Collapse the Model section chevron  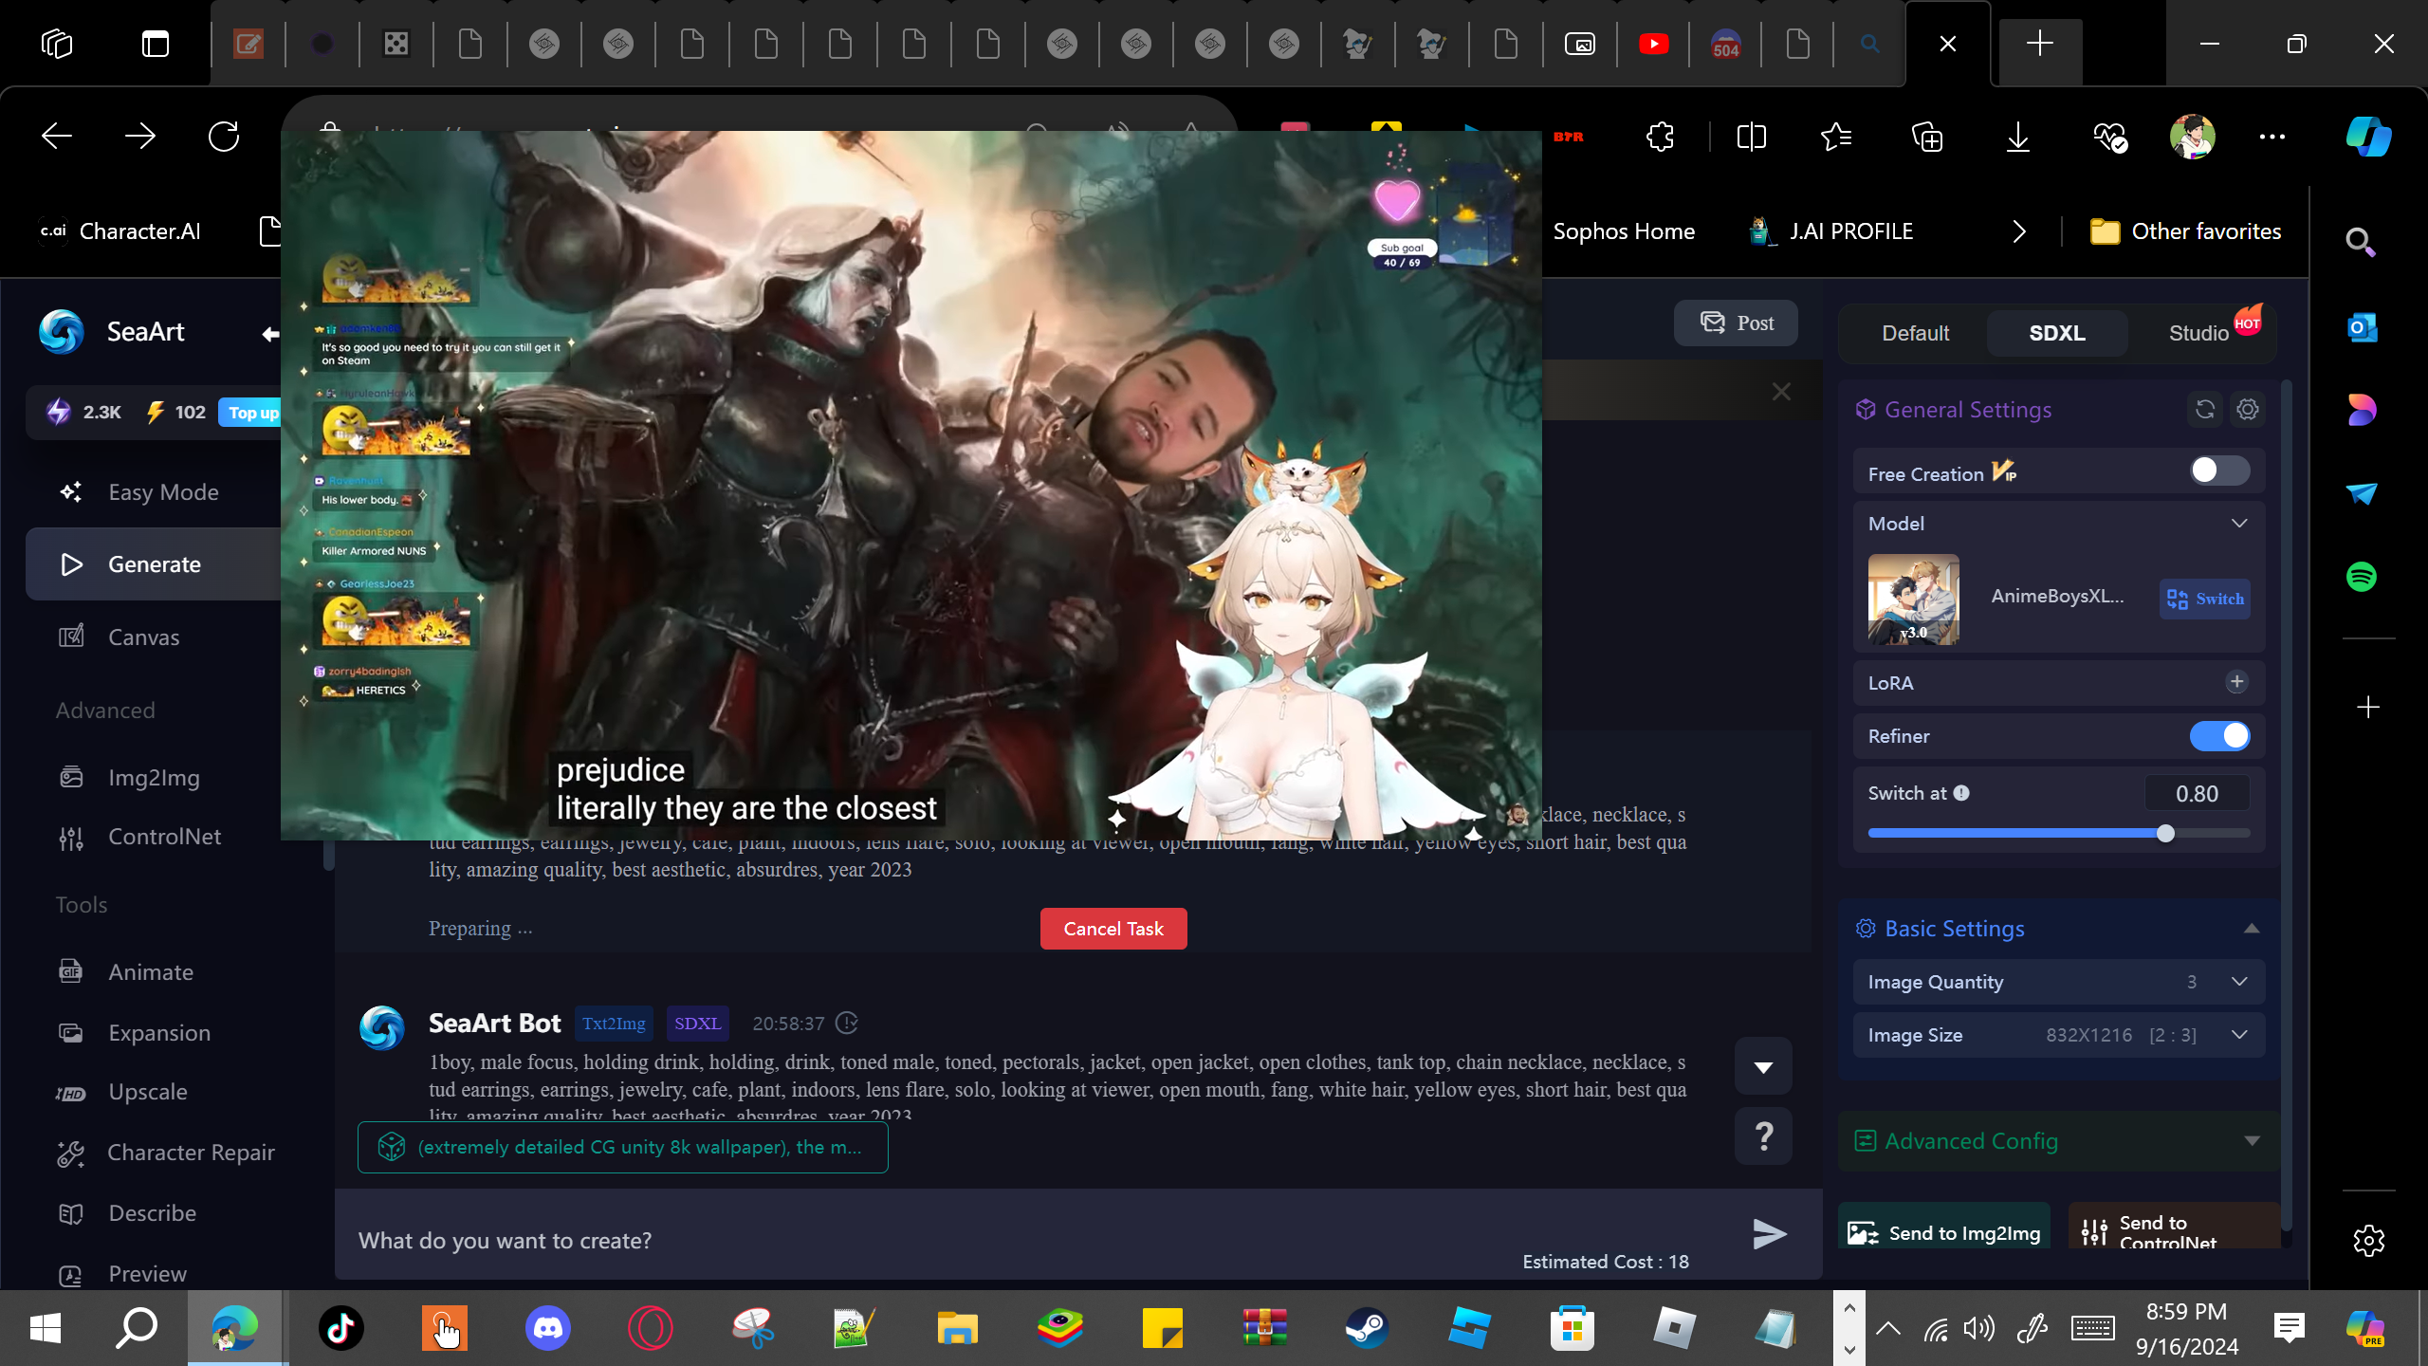pos(2239,524)
